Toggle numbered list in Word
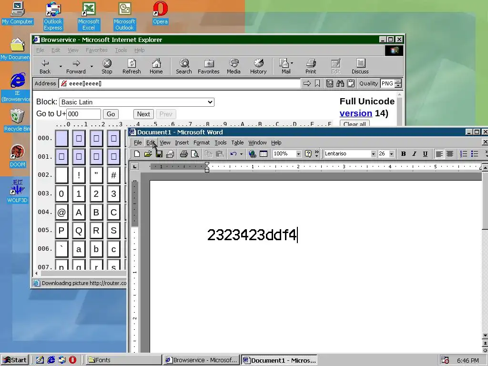The width and height of the screenshot is (488, 366). pos(464,154)
